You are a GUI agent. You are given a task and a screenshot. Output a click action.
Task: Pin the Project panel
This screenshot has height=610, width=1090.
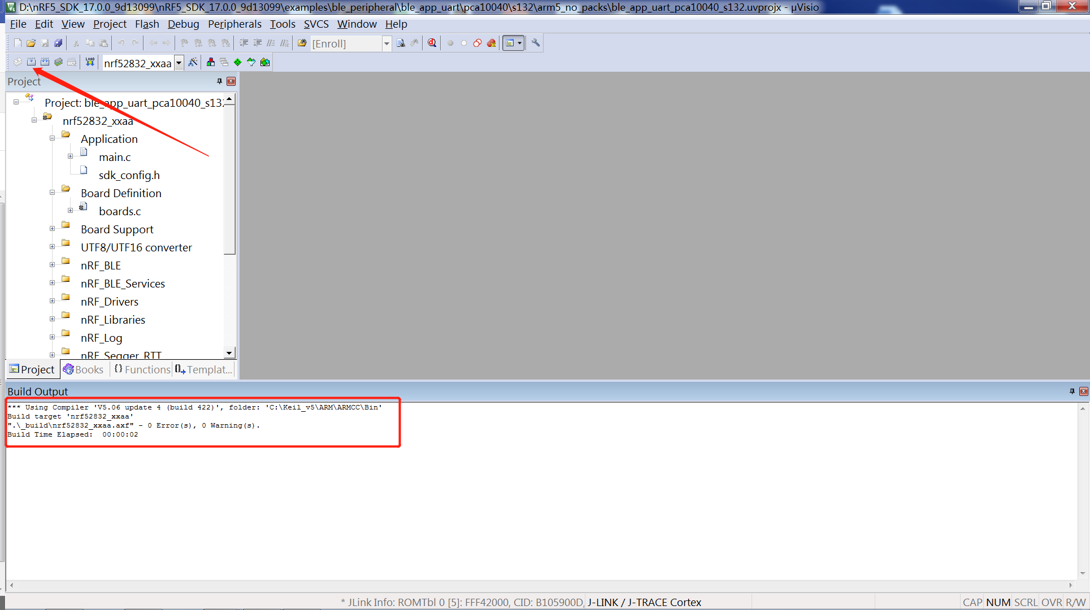pos(219,81)
